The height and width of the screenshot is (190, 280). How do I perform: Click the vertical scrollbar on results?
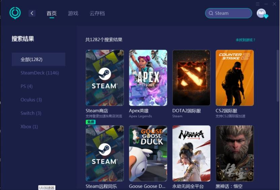point(278,78)
